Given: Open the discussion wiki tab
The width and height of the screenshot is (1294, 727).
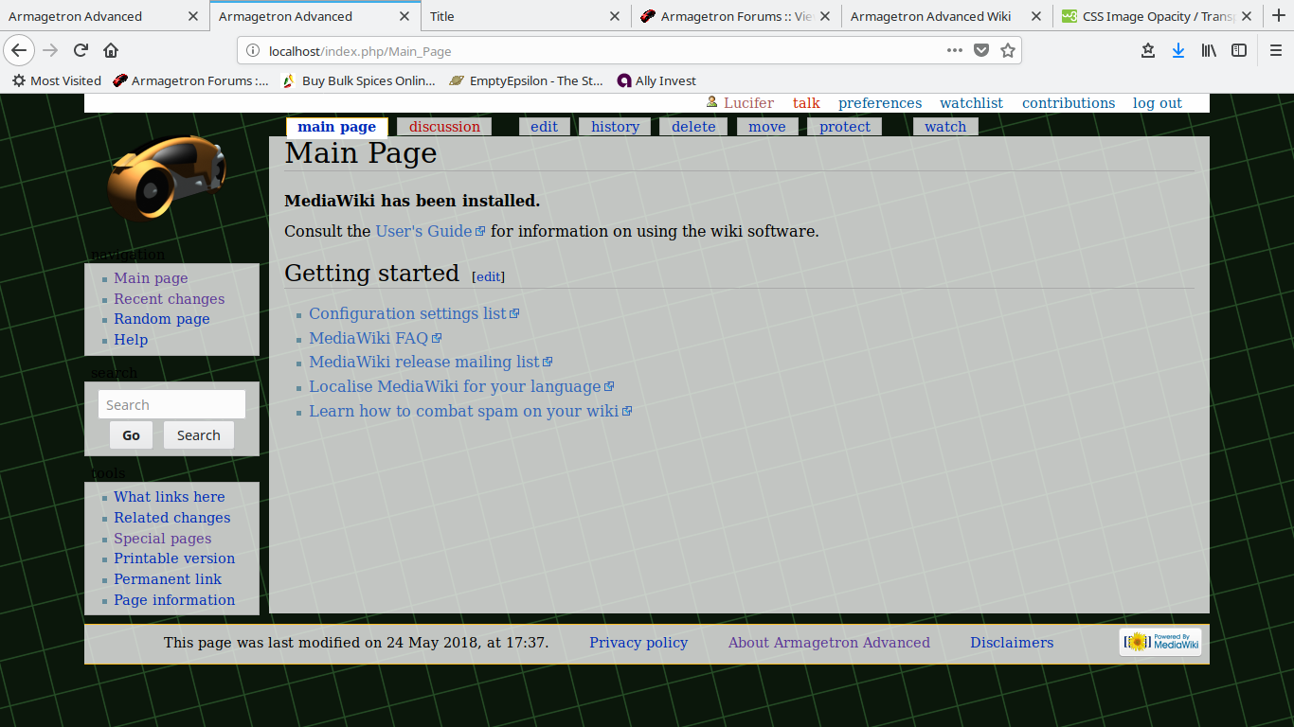Looking at the screenshot, I should click(x=444, y=127).
